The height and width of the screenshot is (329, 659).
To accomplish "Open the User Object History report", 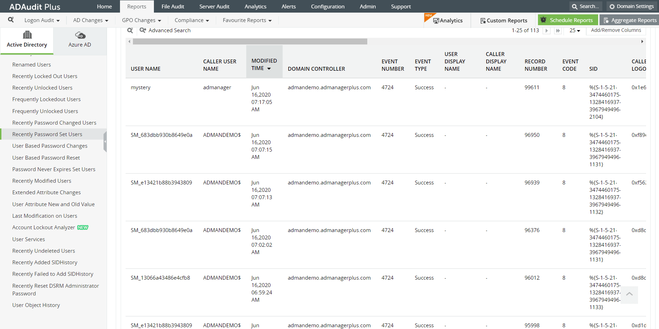I will pyautogui.click(x=36, y=305).
